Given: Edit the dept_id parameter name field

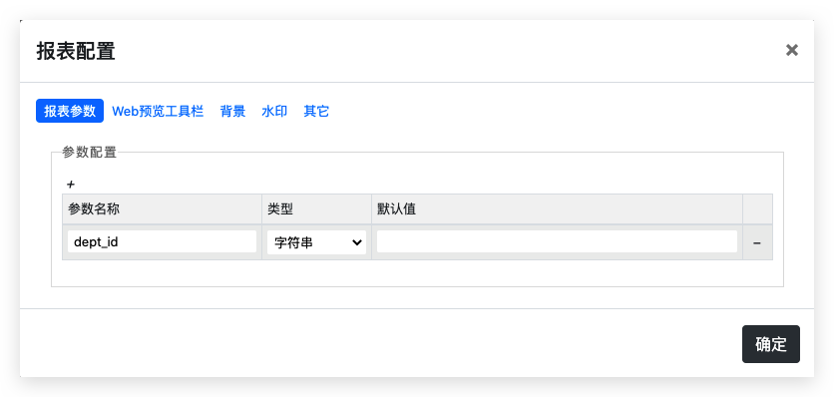Looking at the screenshot, I should click(x=163, y=241).
